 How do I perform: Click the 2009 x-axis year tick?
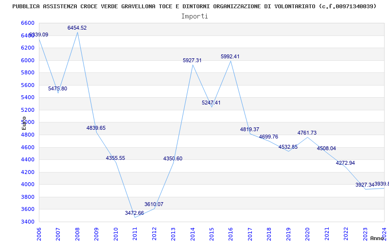pyautogui.click(x=96, y=234)
